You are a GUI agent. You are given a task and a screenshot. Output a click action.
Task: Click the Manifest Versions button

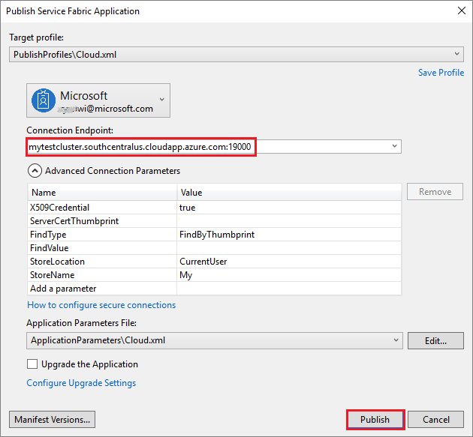[53, 420]
